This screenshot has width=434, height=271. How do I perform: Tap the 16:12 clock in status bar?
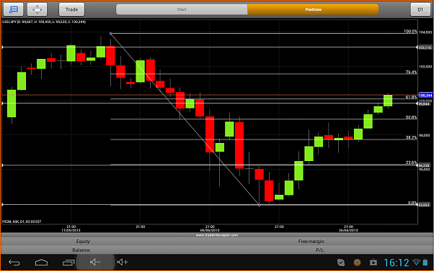pos(396,262)
